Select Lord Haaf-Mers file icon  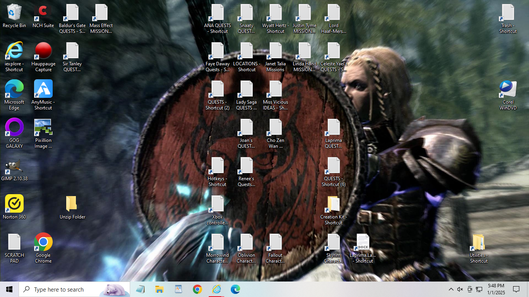[x=334, y=18]
